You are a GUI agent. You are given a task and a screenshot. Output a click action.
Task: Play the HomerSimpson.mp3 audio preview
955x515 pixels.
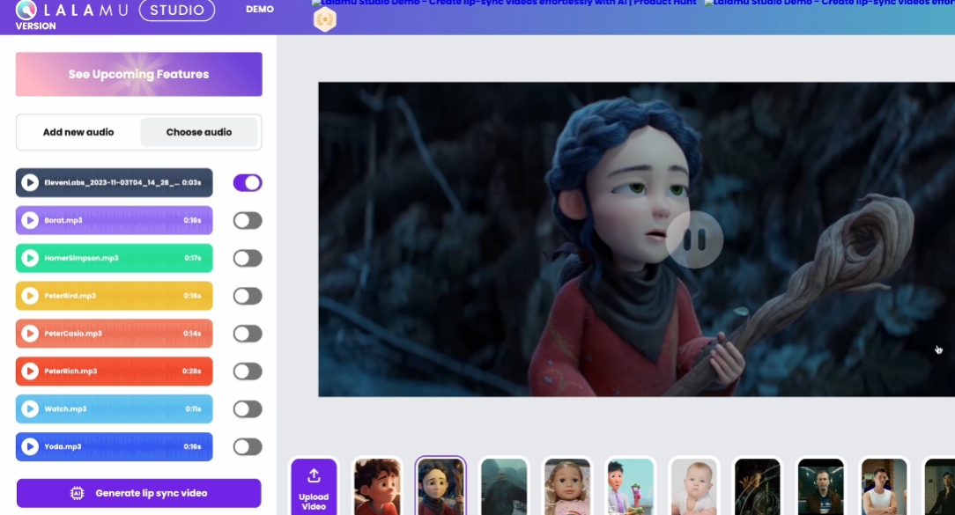(x=29, y=258)
